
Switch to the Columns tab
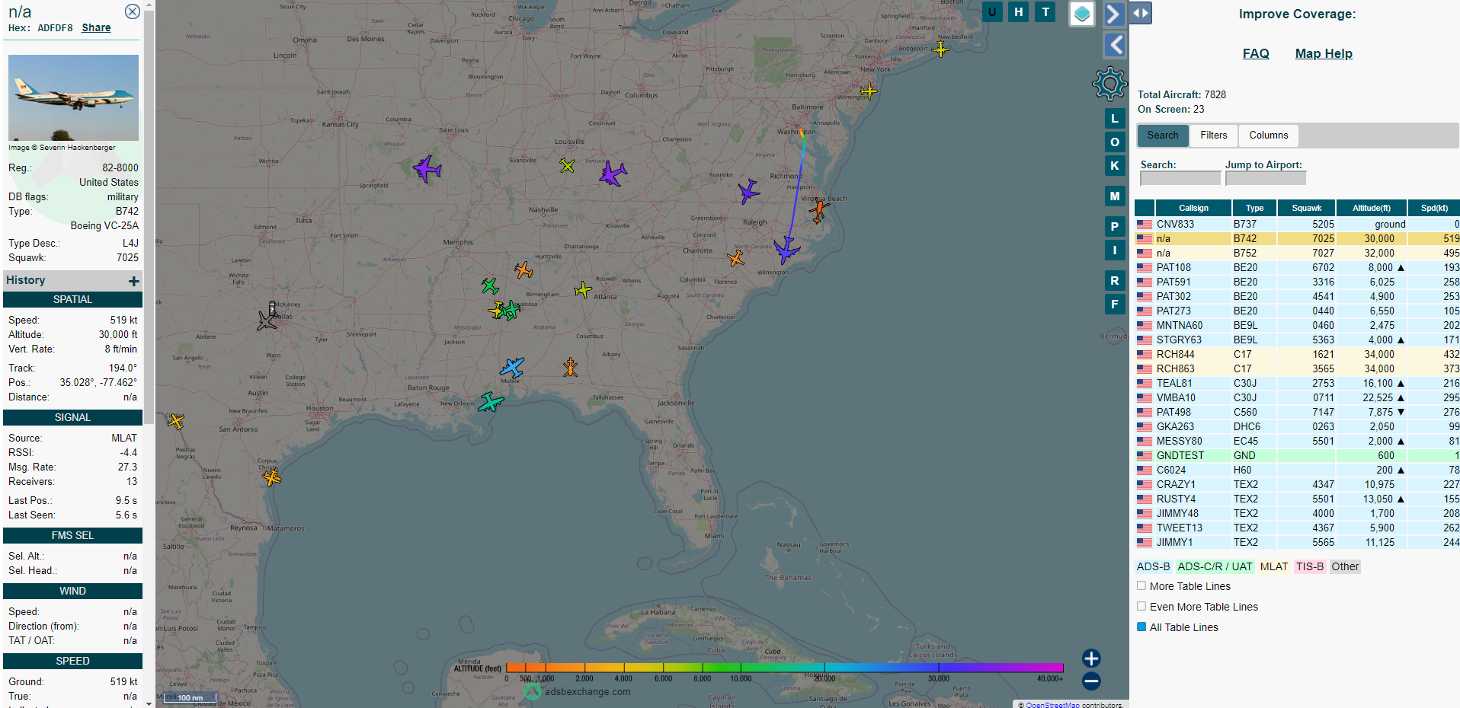tap(1269, 136)
